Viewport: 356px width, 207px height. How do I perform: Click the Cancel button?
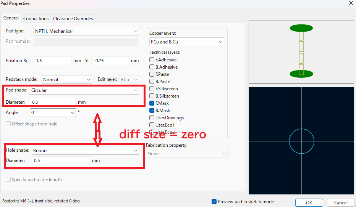341,203
